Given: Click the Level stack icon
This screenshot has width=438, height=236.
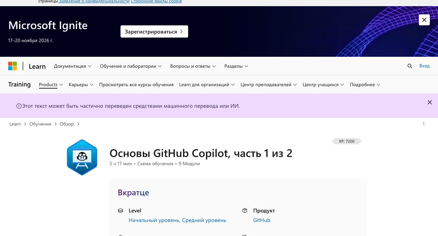Looking at the screenshot, I should pyautogui.click(x=120, y=211).
